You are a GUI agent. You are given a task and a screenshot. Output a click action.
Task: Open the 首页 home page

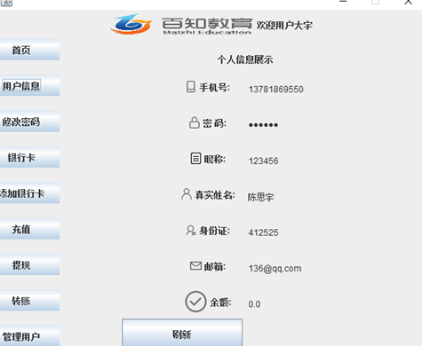click(x=29, y=50)
